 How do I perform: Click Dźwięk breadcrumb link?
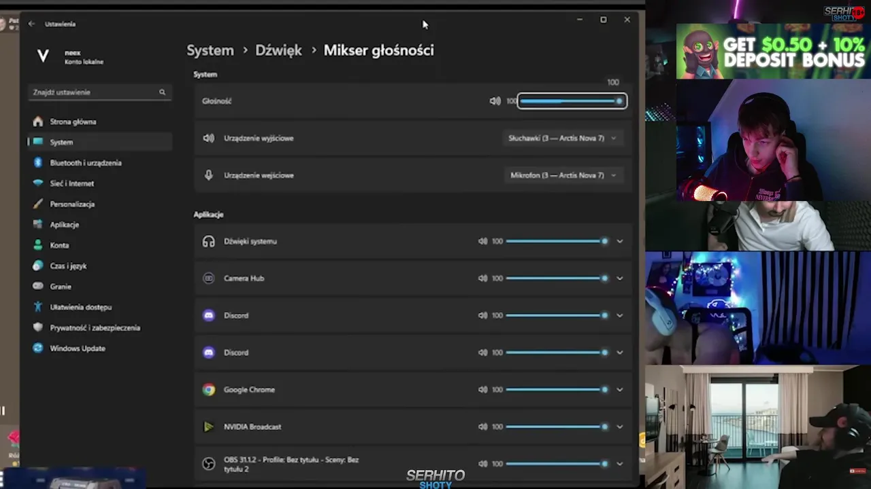278,50
